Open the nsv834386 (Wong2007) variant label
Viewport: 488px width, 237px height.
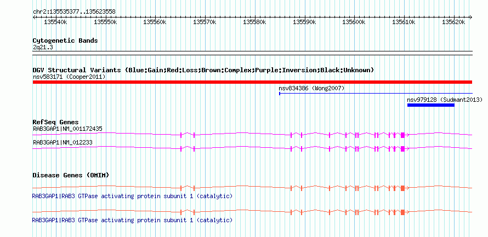pyautogui.click(x=311, y=88)
